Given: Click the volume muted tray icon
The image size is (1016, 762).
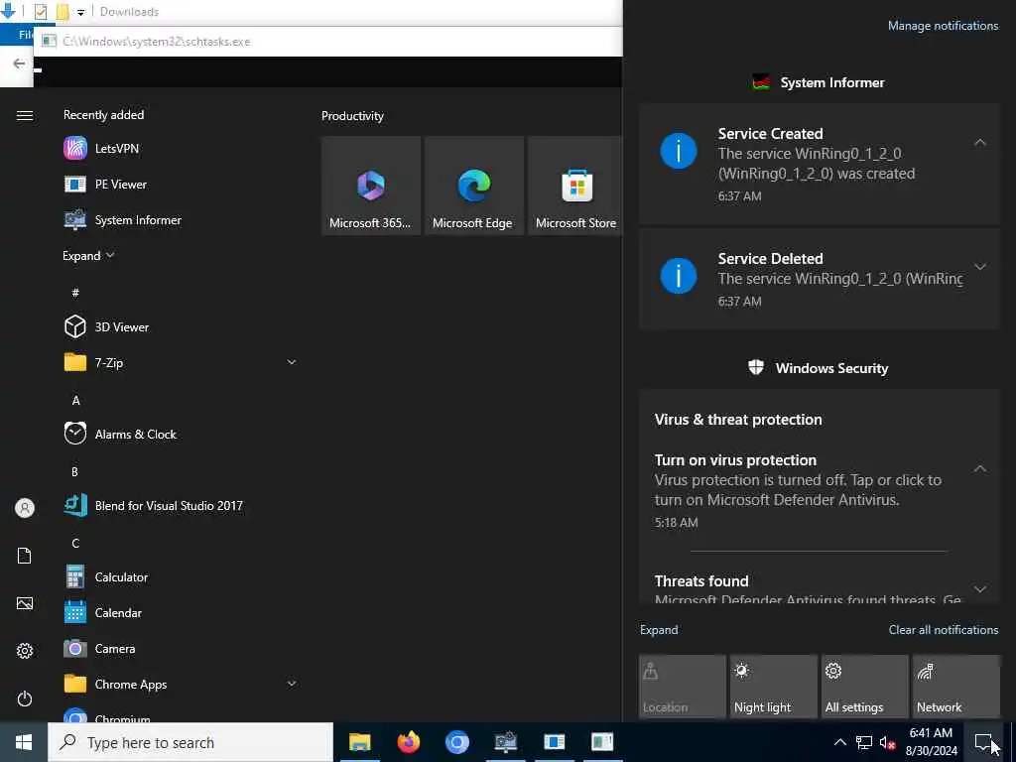Looking at the screenshot, I should [887, 742].
